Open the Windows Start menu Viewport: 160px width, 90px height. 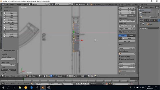click(3, 88)
